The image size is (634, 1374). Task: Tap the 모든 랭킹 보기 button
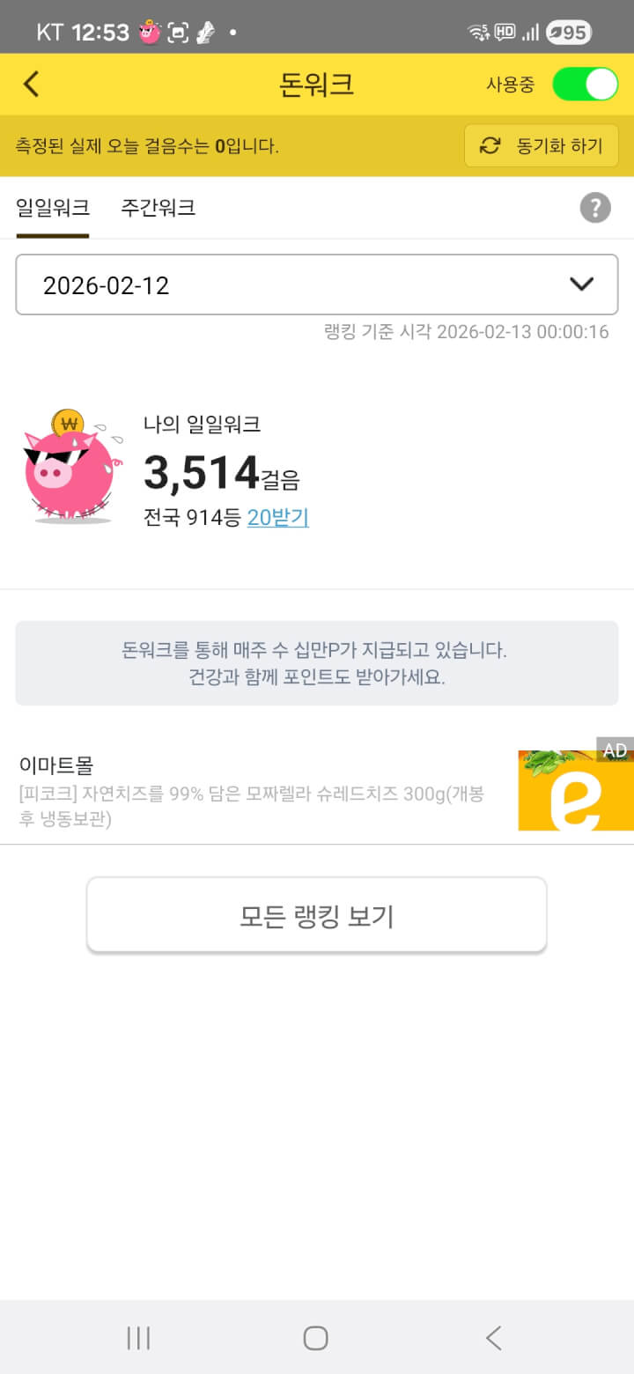click(x=316, y=916)
